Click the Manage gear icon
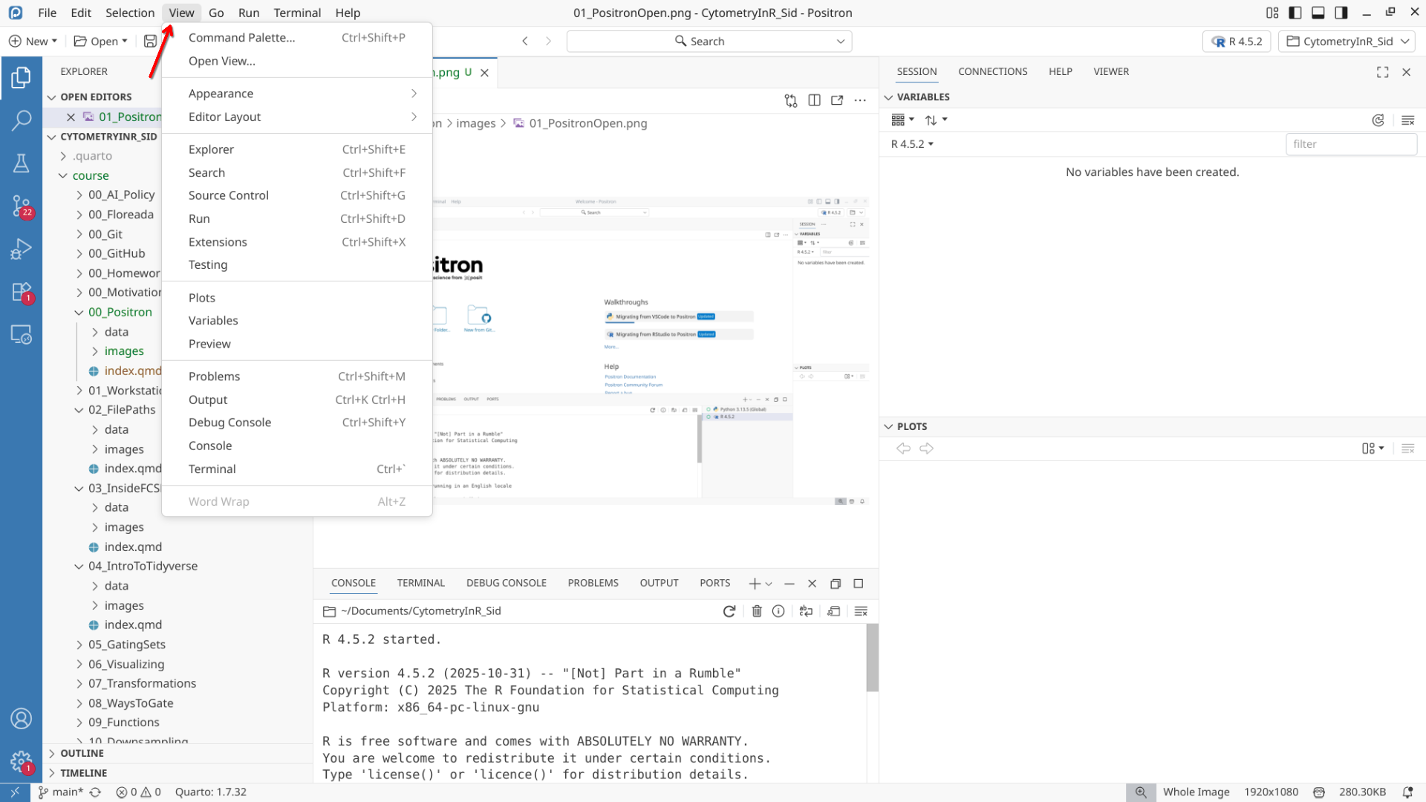The image size is (1426, 802). pyautogui.click(x=21, y=761)
